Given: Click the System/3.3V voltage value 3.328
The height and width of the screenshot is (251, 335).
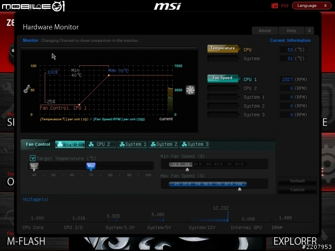Looking at the screenshot, I should pos(113,216).
